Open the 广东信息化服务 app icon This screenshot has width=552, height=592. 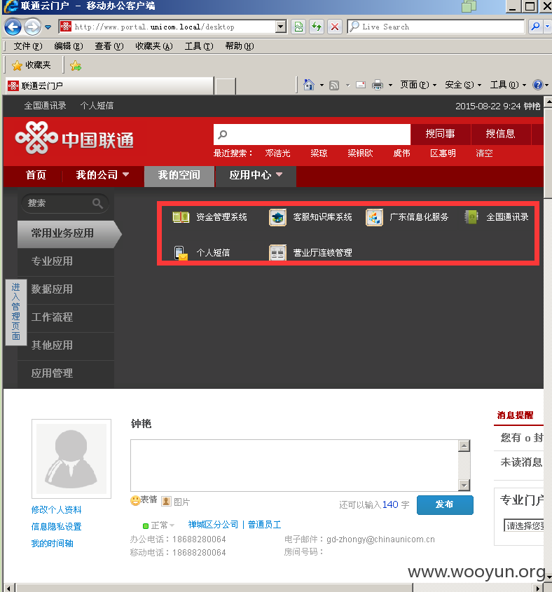[x=374, y=217]
